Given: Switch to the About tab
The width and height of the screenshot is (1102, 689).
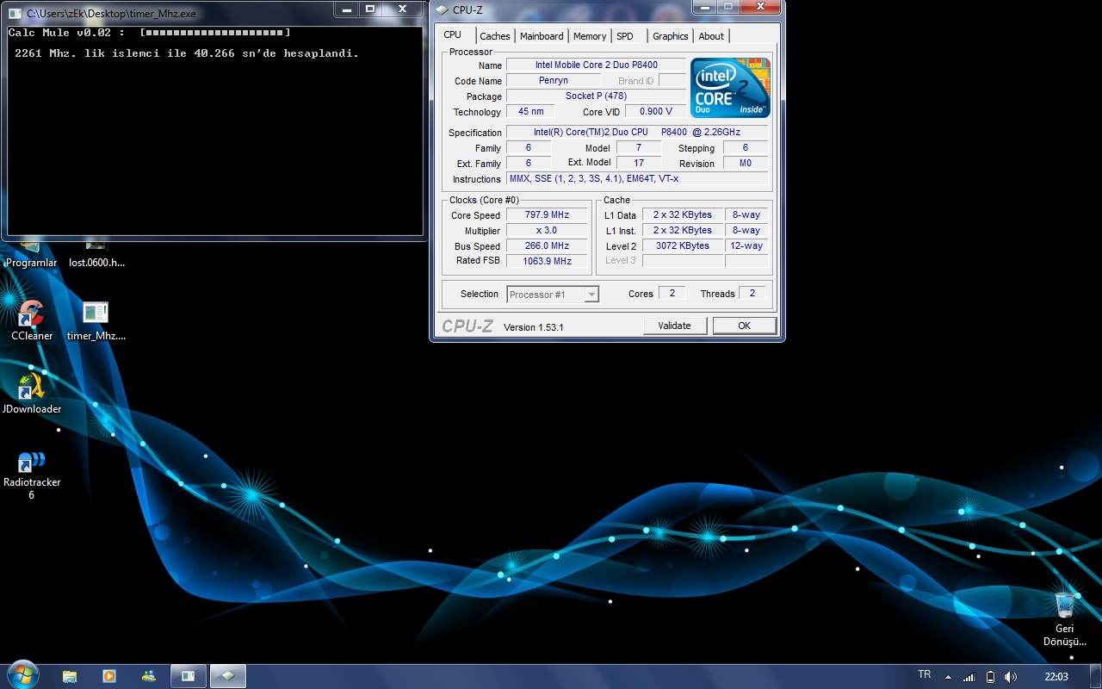Looking at the screenshot, I should click(711, 36).
